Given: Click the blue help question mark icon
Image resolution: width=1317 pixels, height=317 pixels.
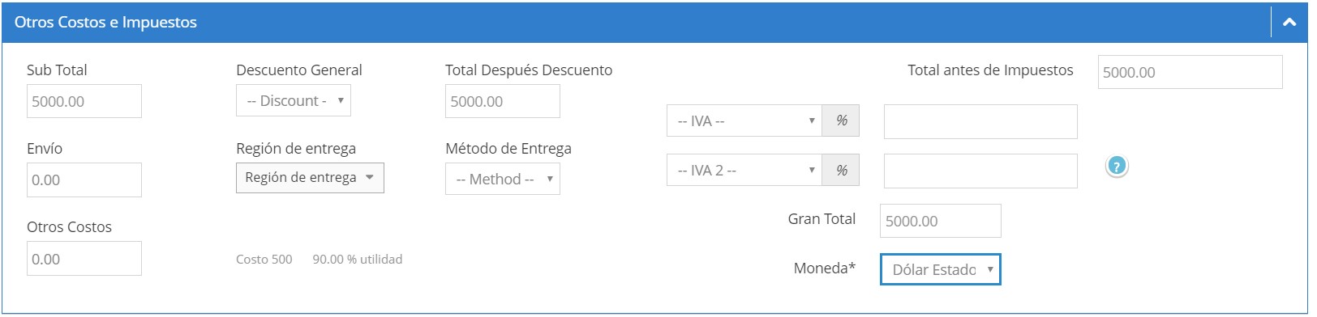Looking at the screenshot, I should pyautogui.click(x=1117, y=167).
